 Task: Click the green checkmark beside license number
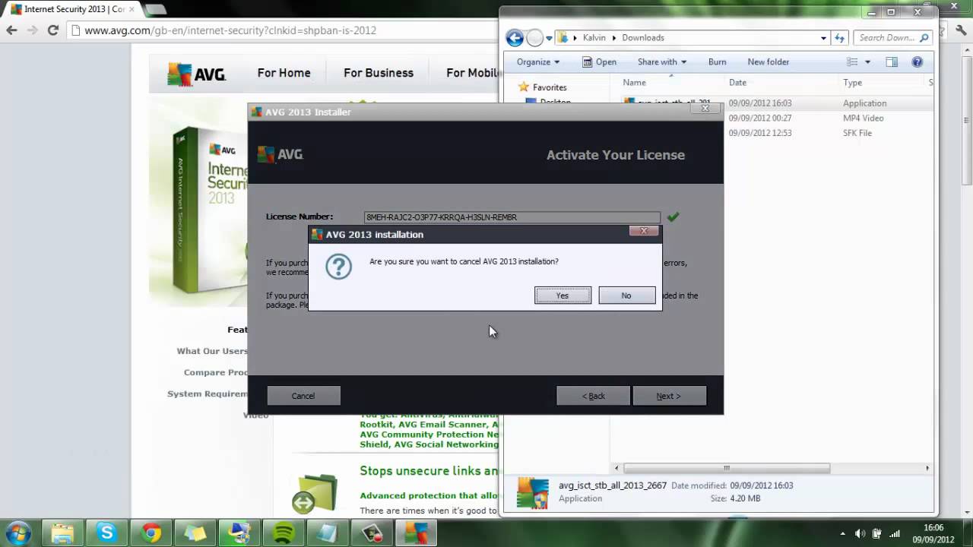point(673,217)
